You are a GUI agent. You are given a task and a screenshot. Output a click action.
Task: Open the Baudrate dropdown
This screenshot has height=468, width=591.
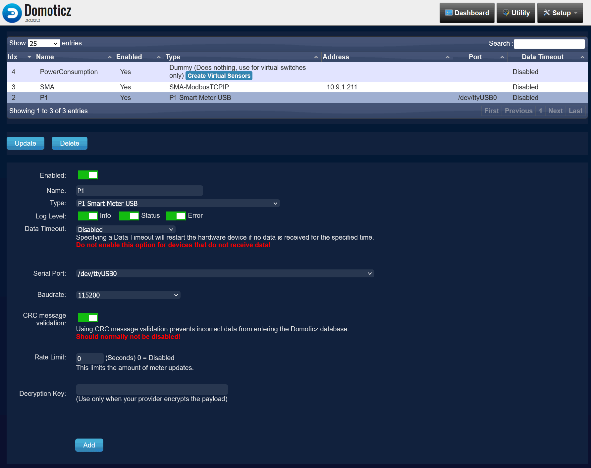pos(128,295)
